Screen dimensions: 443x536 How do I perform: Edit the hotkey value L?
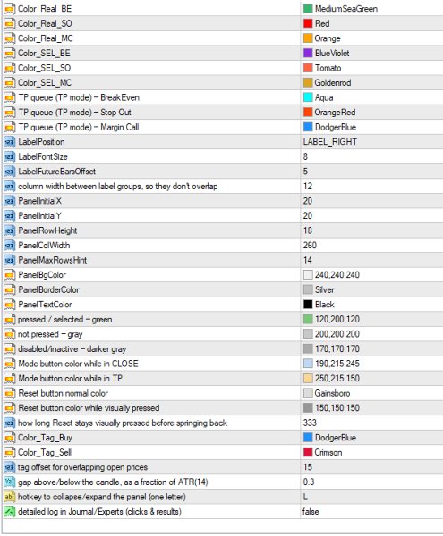(305, 497)
